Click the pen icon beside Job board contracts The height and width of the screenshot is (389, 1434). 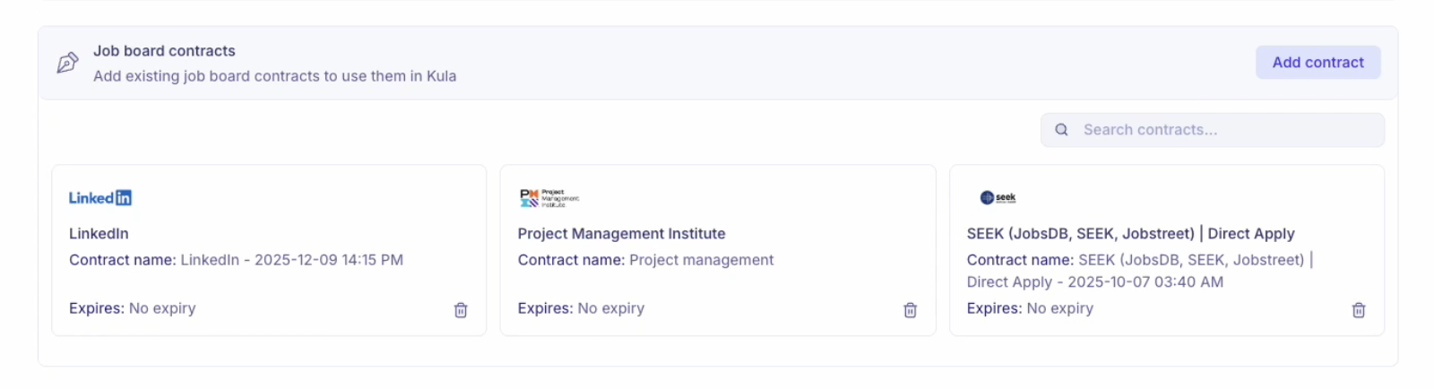pos(67,63)
